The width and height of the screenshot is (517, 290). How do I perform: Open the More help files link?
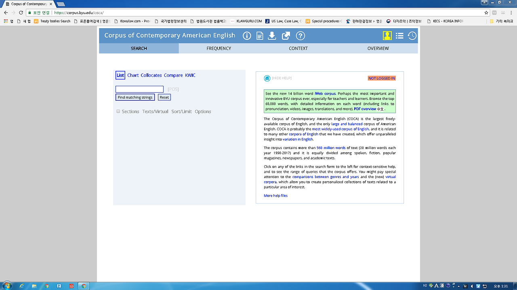click(276, 196)
